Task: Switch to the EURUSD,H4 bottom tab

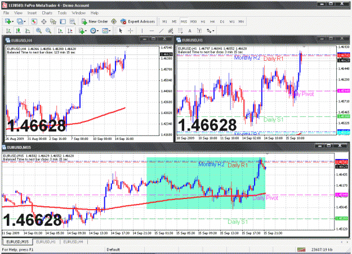Action: point(73,242)
